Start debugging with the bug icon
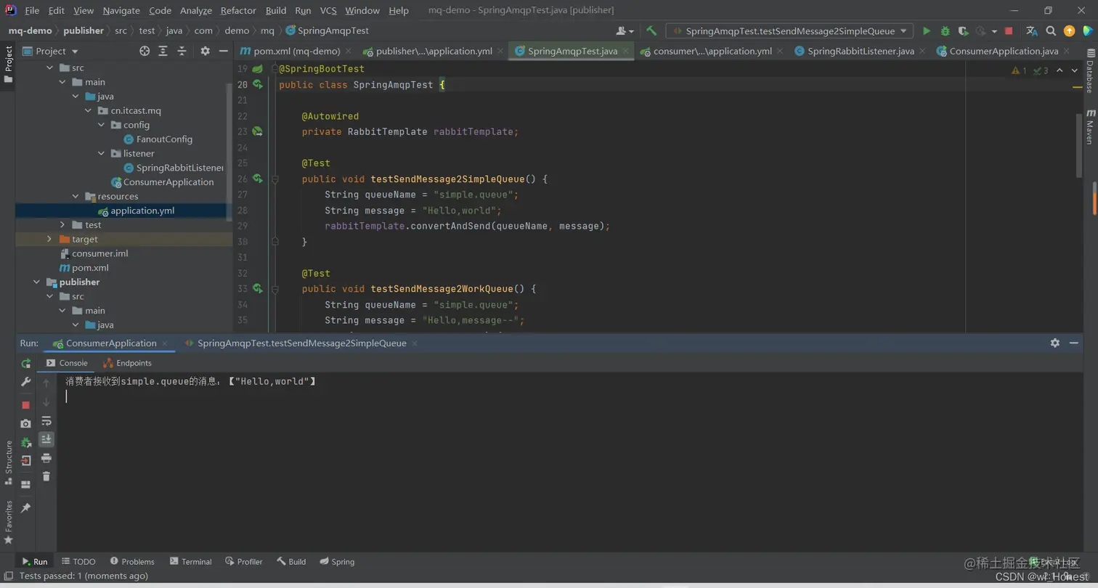Screen dimensions: 1098x588 (945, 31)
